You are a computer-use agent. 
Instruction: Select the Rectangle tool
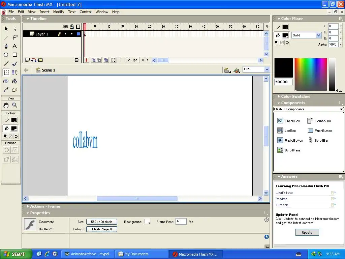(15, 55)
